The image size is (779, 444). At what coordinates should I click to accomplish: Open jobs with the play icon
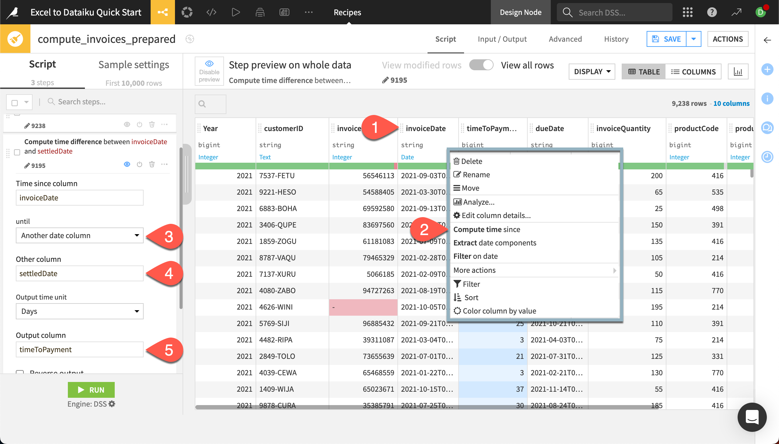(x=235, y=12)
